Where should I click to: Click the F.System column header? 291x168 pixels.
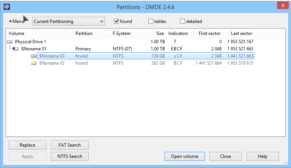coord(126,33)
